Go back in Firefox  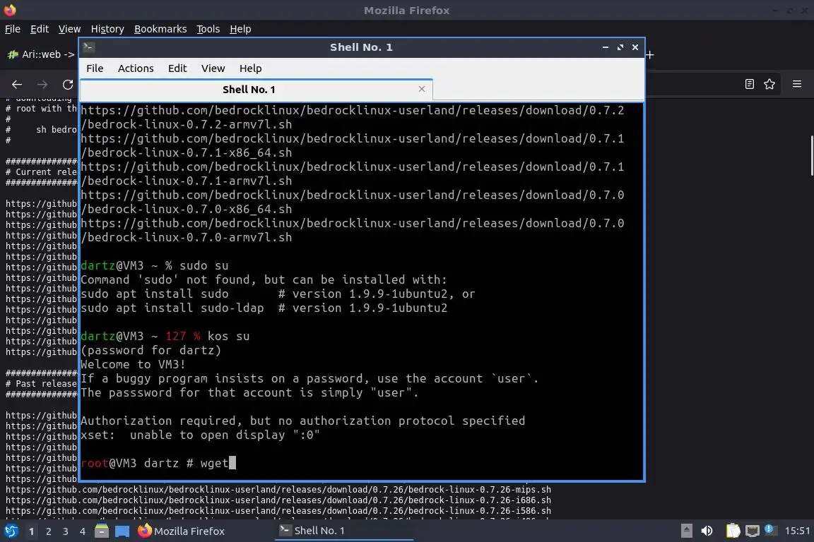(x=17, y=84)
